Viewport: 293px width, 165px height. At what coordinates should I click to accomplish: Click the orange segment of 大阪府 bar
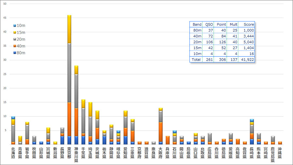click(x=160, y=132)
